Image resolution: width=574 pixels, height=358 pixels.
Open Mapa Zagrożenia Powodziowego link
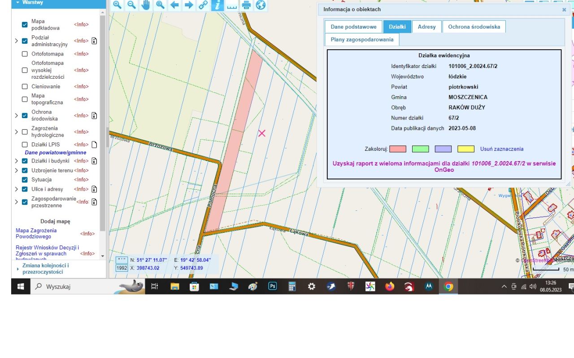coord(36,234)
